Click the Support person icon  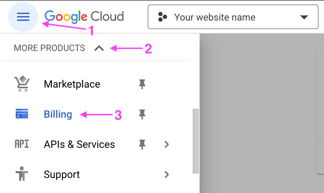[x=22, y=174]
